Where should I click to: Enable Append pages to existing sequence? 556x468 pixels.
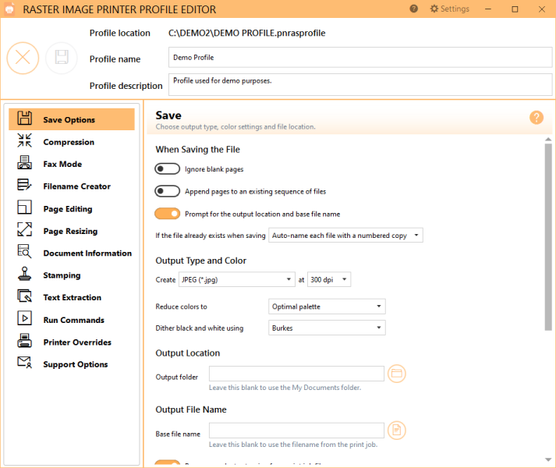coord(168,191)
